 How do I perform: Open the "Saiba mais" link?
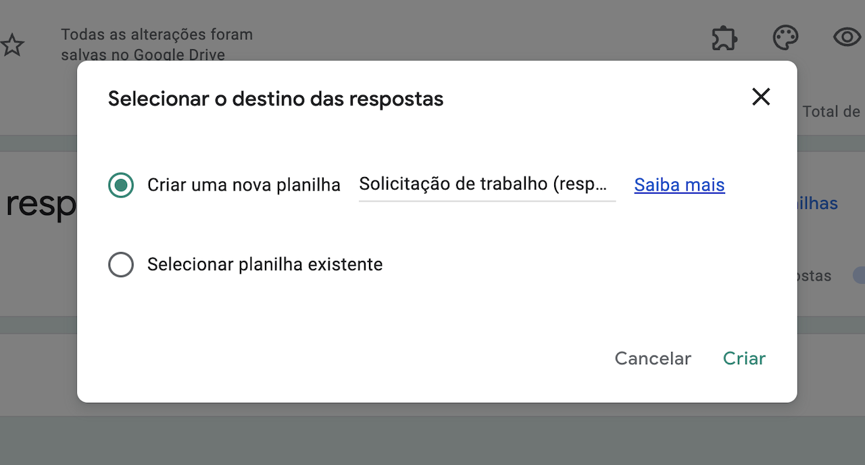click(679, 185)
